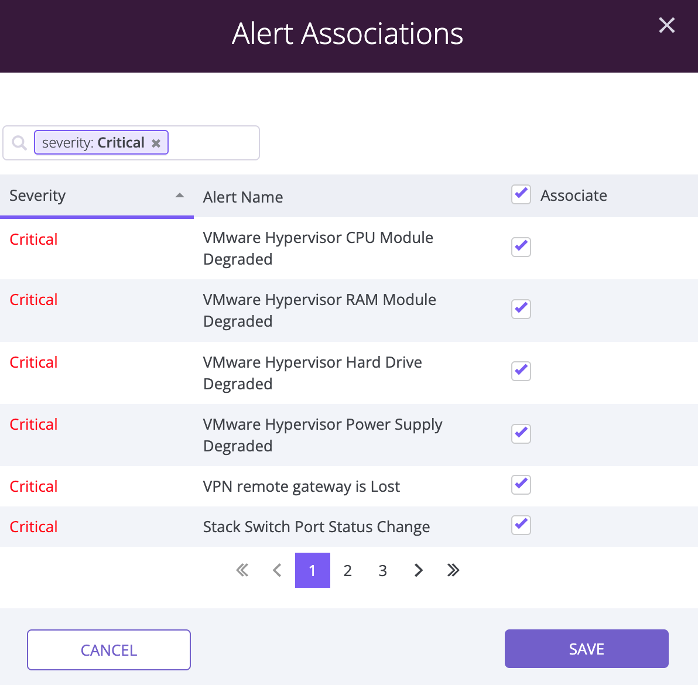Uncheck VPN remote gateway is Lost

click(x=521, y=485)
